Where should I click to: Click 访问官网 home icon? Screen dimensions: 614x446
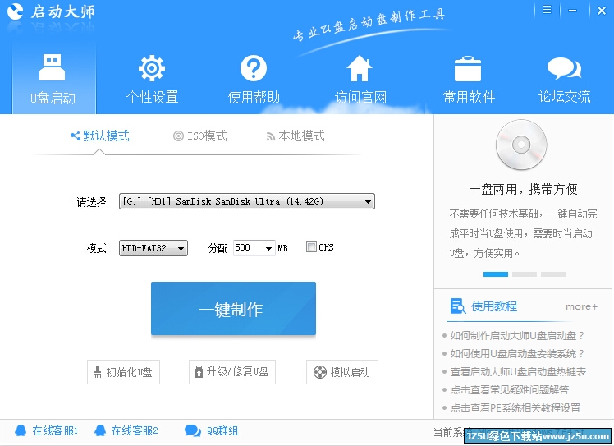(x=360, y=69)
